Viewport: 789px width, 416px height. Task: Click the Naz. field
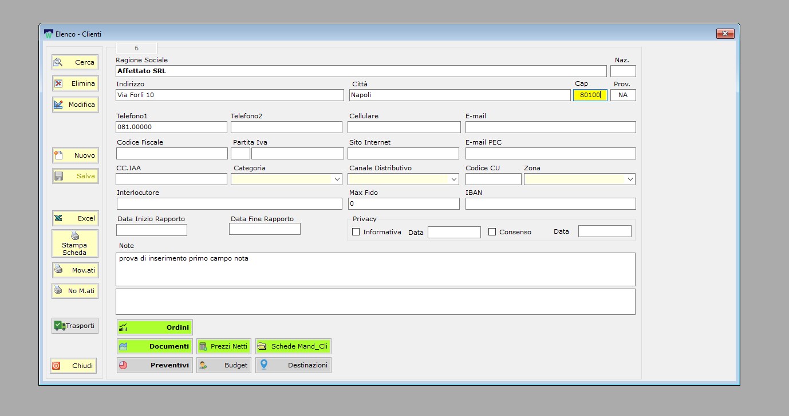pos(623,71)
